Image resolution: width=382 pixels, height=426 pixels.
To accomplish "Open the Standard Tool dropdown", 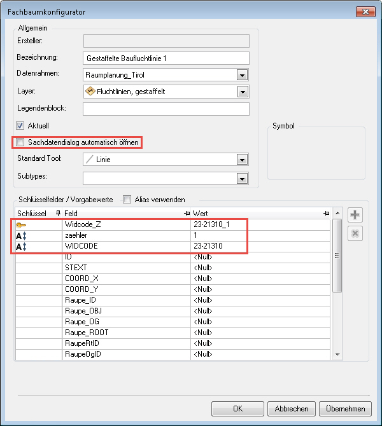I will coord(242,160).
